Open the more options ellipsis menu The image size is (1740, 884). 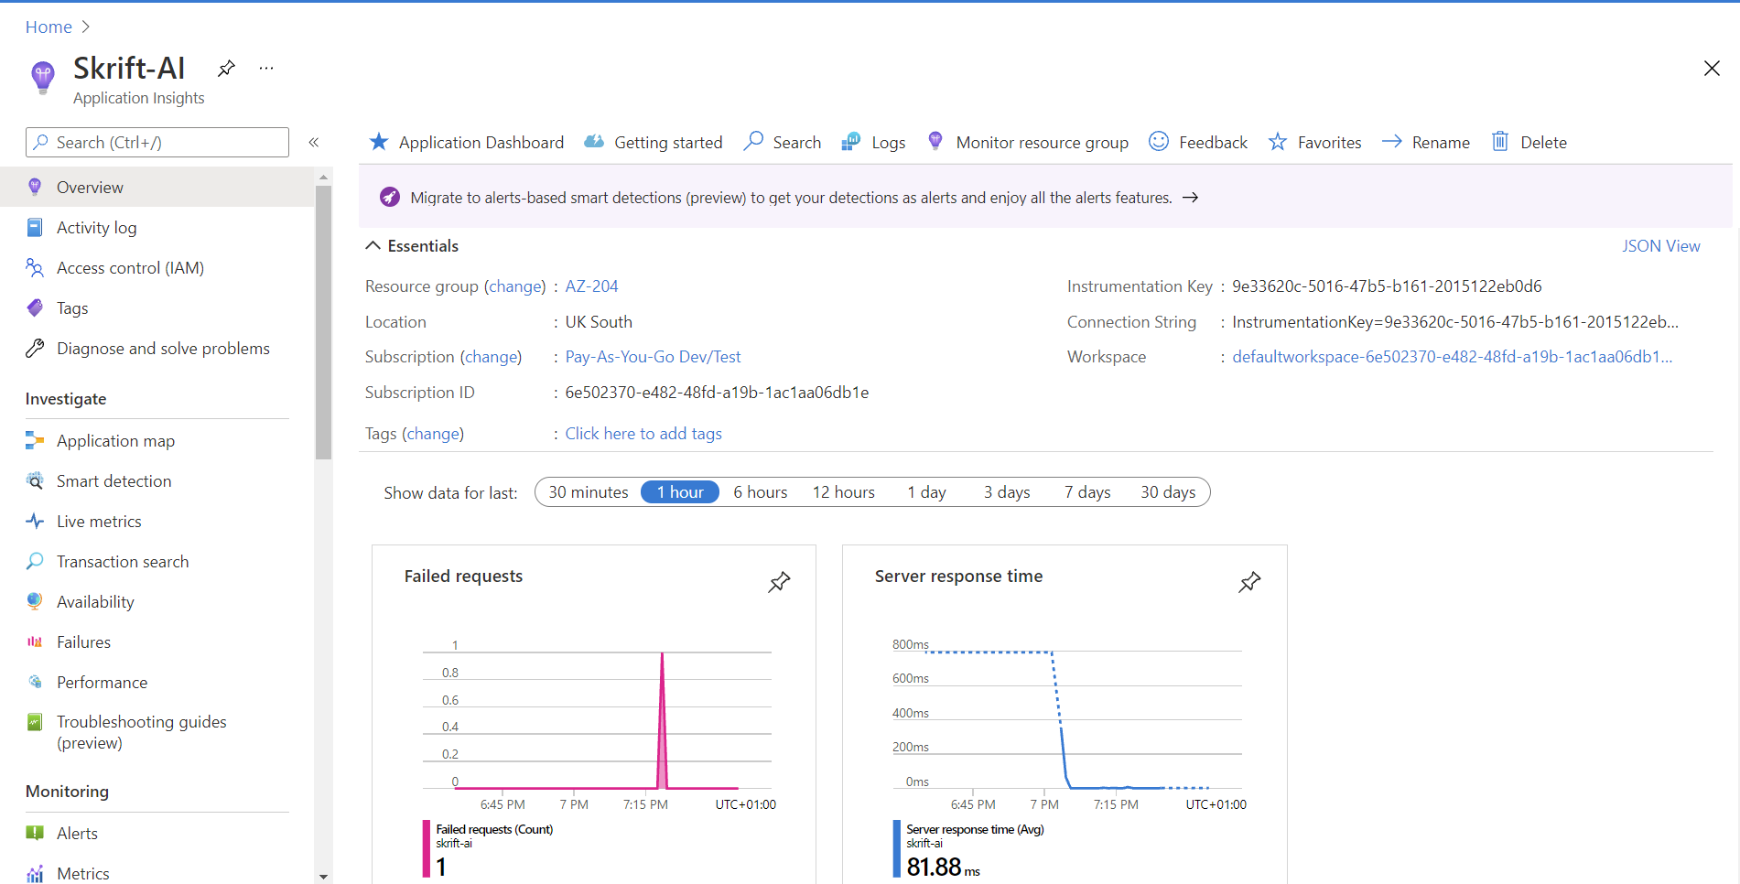[266, 68]
